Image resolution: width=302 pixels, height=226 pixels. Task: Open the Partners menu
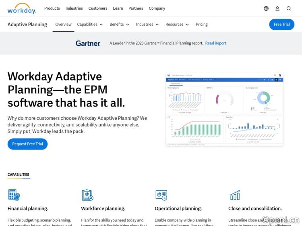pos(136,8)
